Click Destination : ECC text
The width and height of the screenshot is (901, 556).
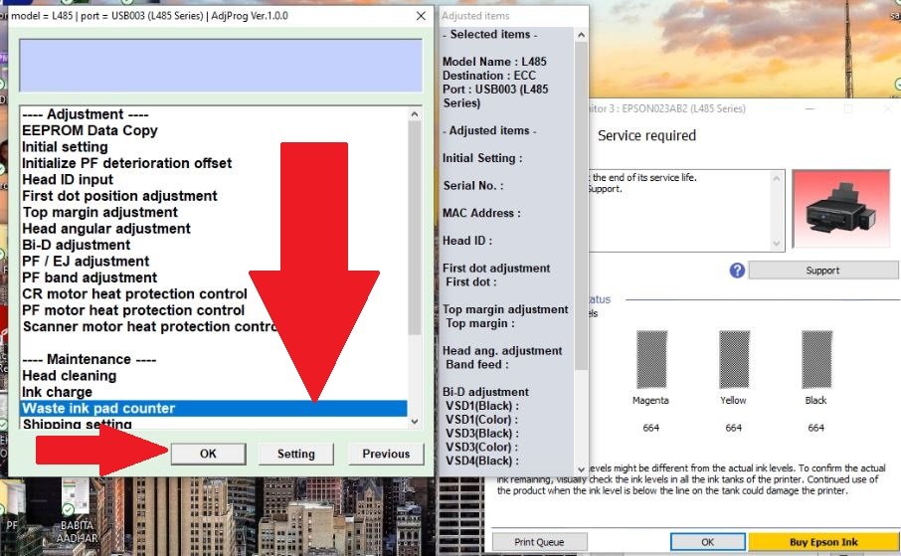pyautogui.click(x=489, y=76)
